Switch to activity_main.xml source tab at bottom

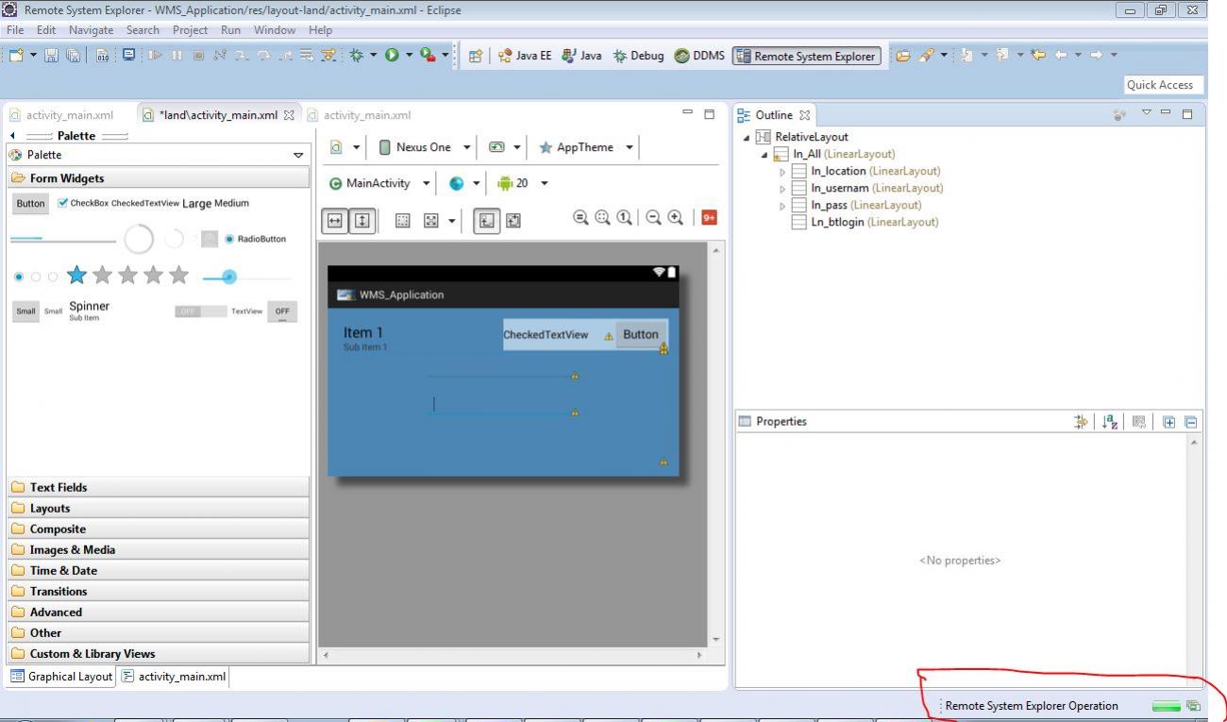click(174, 676)
